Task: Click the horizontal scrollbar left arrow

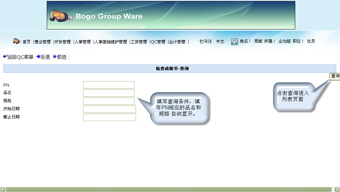Action: (3, 189)
